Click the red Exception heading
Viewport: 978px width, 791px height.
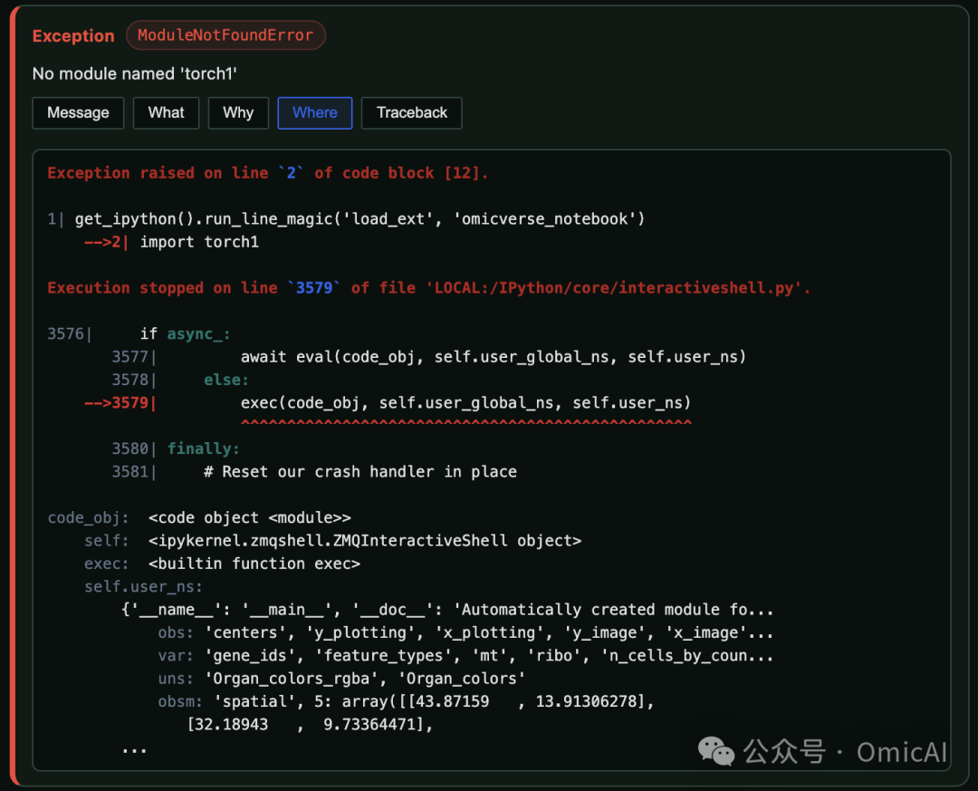pyautogui.click(x=73, y=36)
